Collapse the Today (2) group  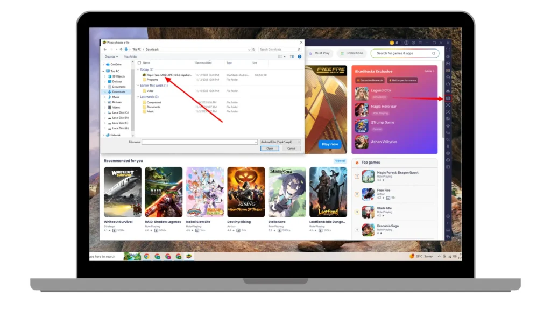click(138, 69)
